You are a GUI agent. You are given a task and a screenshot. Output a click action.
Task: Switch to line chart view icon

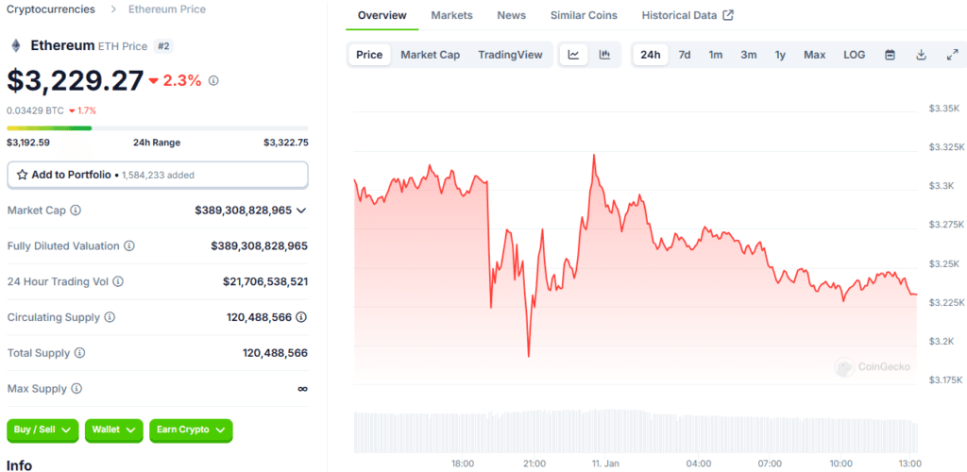[573, 55]
